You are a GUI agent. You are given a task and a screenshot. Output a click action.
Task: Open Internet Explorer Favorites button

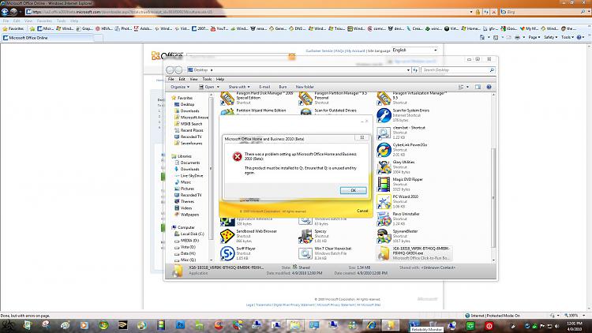[x=13, y=28]
